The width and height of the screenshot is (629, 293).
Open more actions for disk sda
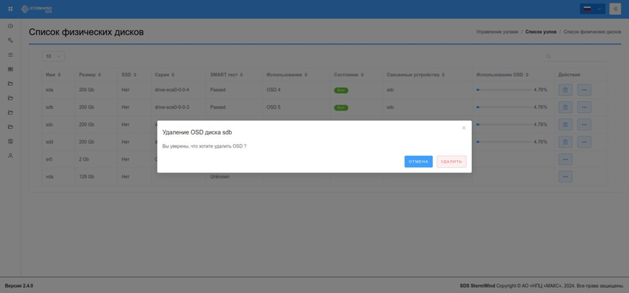point(584,90)
